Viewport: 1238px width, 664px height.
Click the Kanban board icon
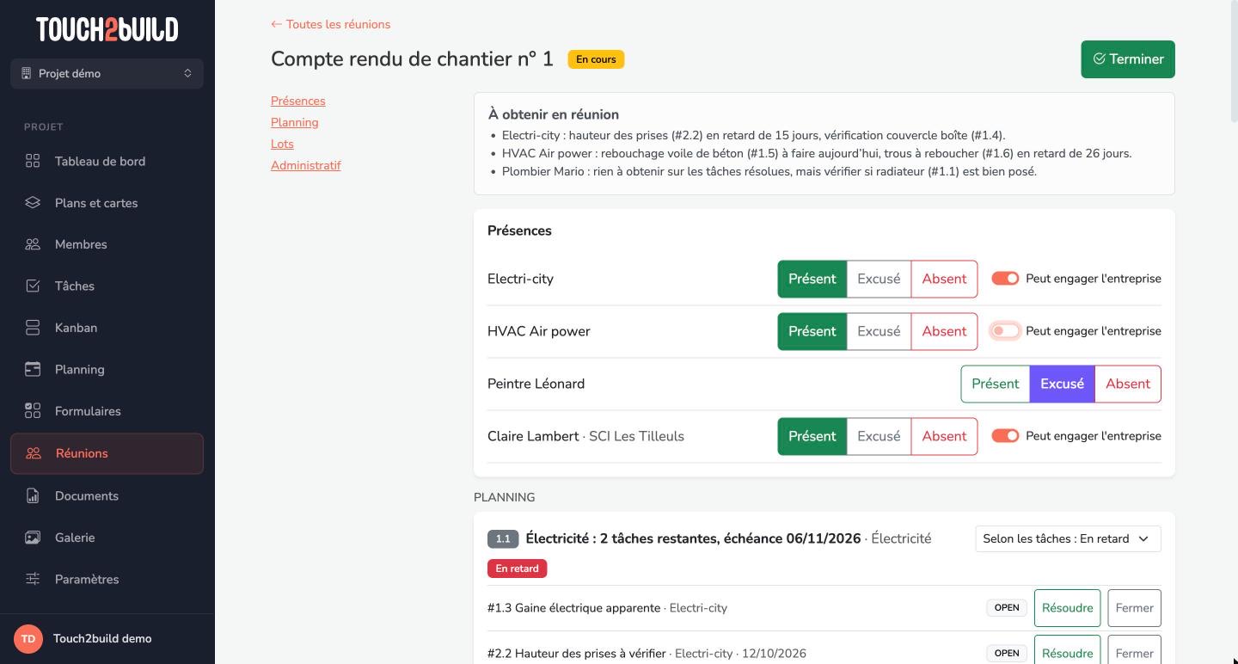coord(33,328)
